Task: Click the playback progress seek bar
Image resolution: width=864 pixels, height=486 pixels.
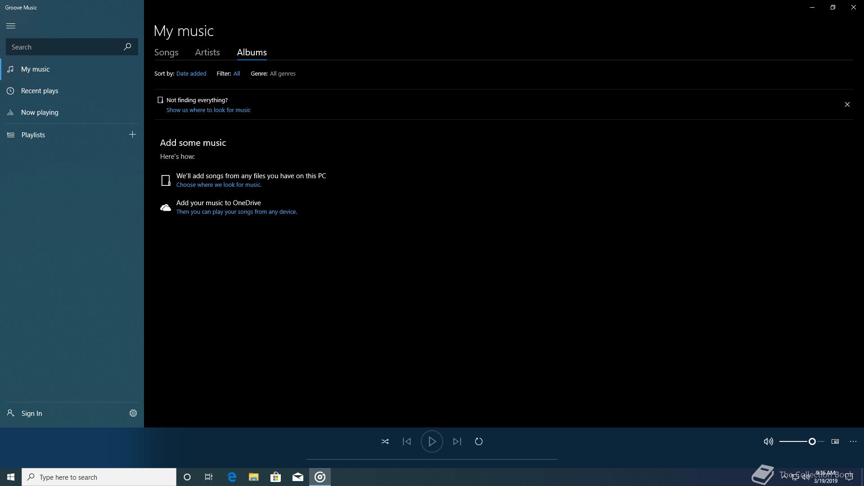Action: [432, 459]
